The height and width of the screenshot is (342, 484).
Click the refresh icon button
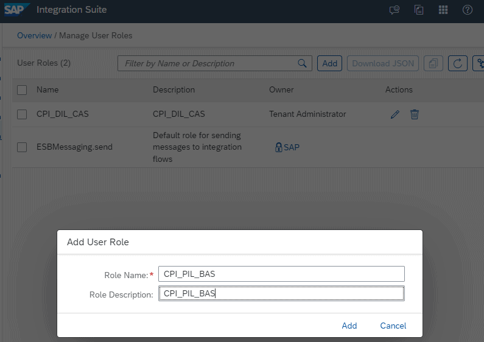(457, 63)
